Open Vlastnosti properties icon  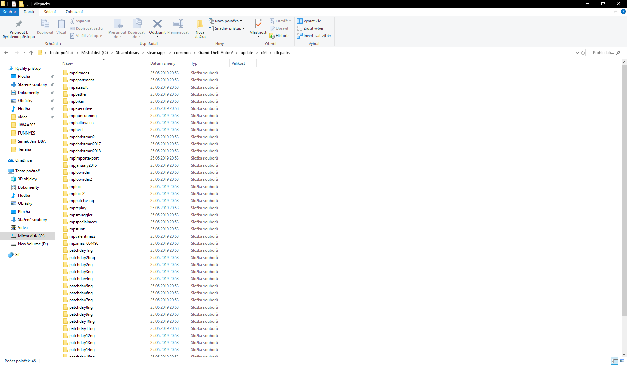pyautogui.click(x=259, y=24)
